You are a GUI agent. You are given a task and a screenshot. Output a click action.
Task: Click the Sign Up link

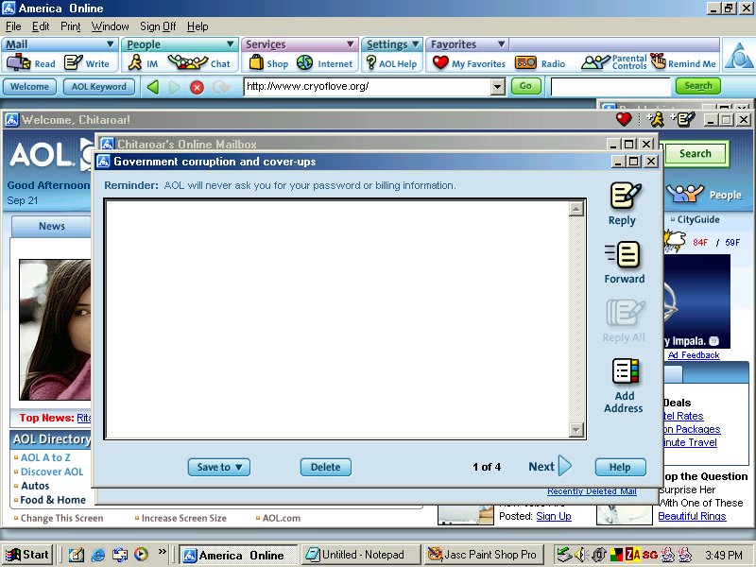point(554,516)
